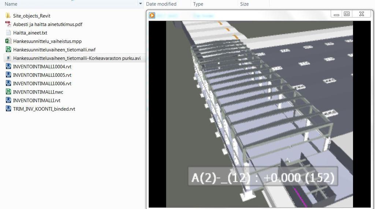375x209 pixels.
Task: Sort by the Type column header
Action: click(x=198, y=4)
